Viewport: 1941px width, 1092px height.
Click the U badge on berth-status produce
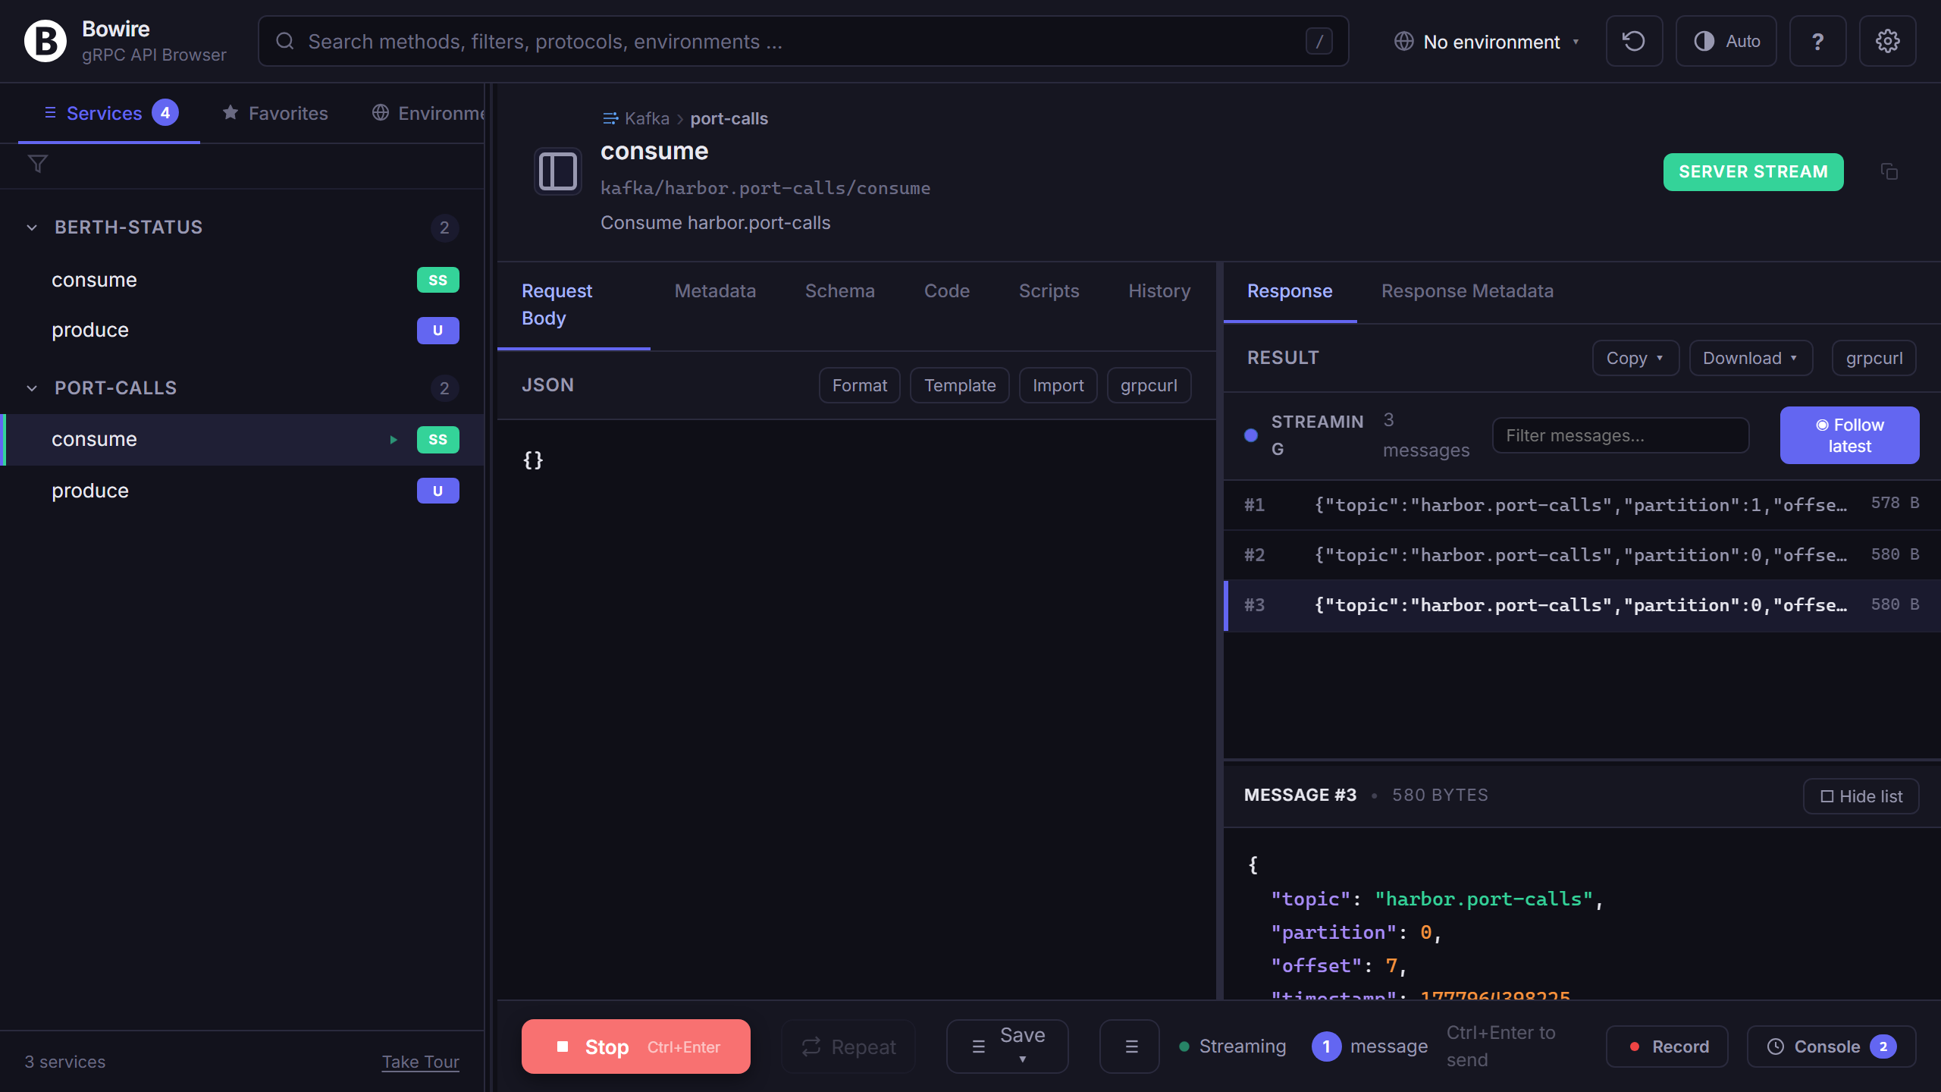point(437,330)
